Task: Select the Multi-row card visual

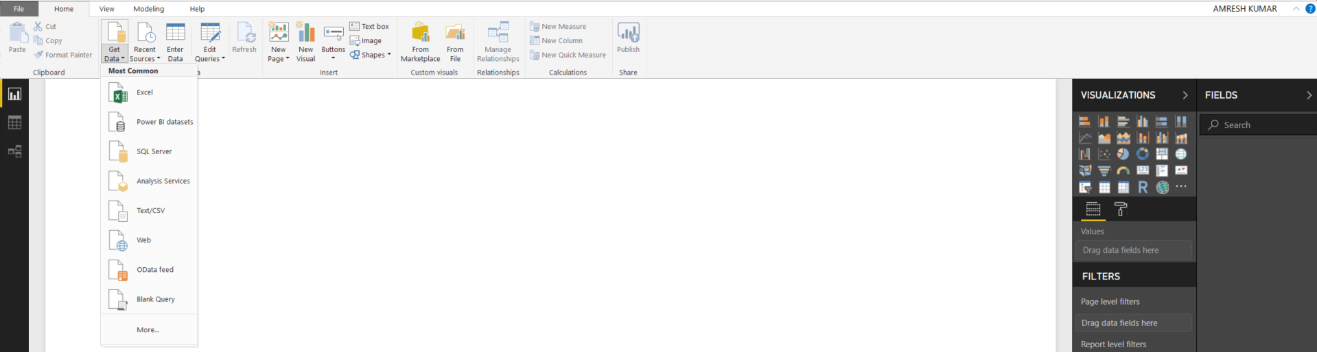Action: [x=1162, y=171]
